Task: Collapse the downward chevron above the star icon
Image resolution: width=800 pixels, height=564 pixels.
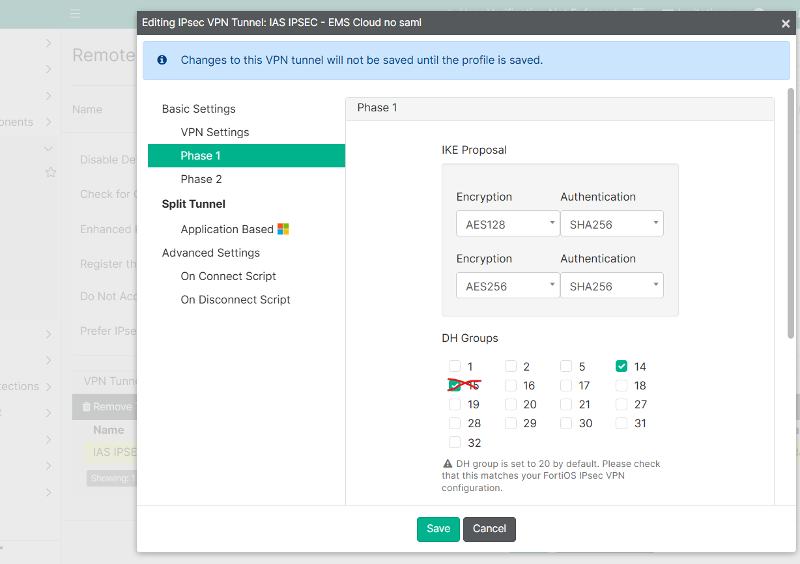Action: point(48,149)
